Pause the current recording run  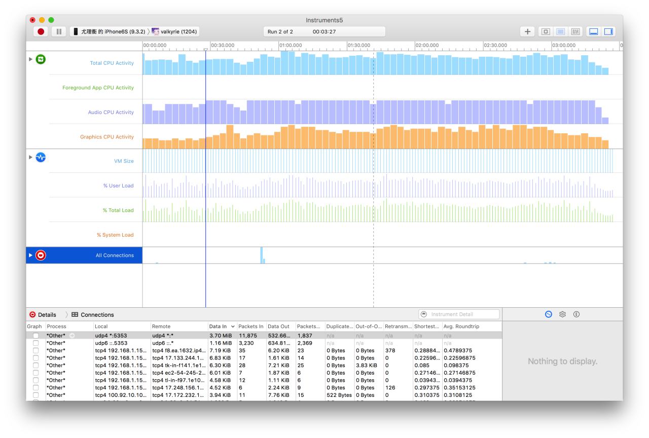point(59,32)
